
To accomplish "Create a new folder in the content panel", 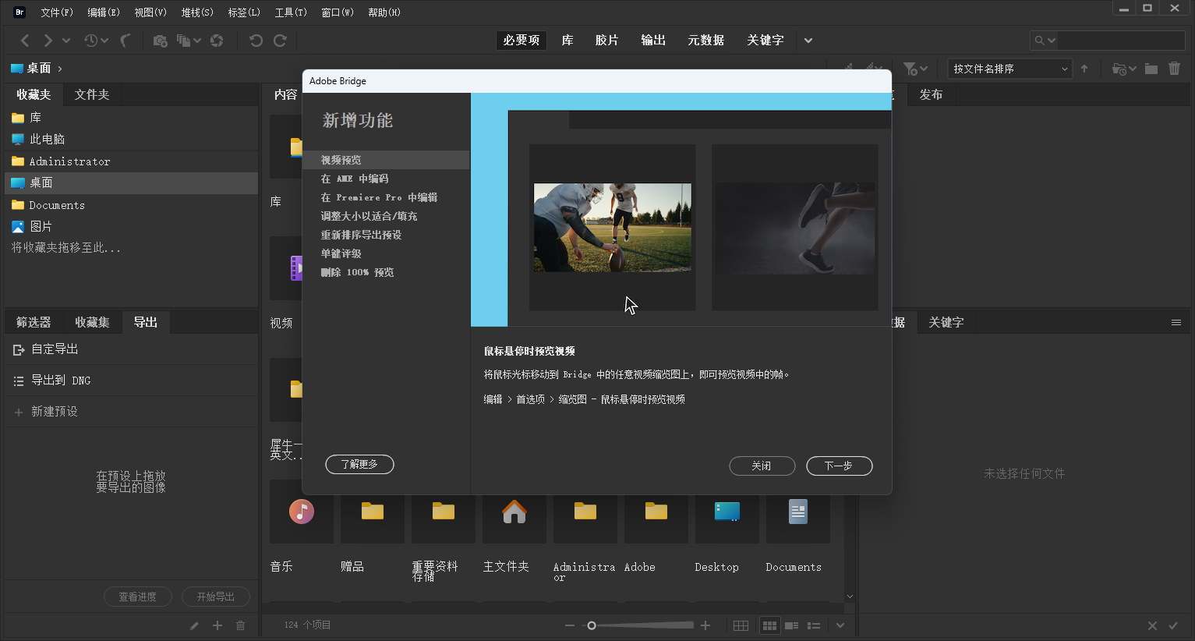I will [1151, 69].
